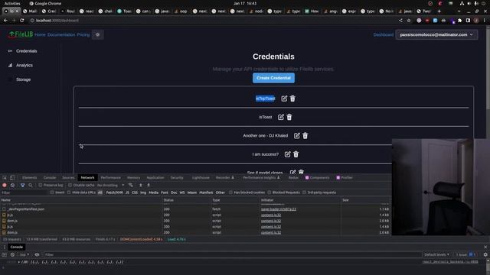Viewport: 490px width, 275px height.
Task: Share this page from the address bar
Action: tap(400, 21)
